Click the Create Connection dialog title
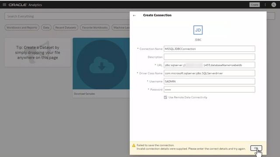The image size is (280, 157). (157, 15)
